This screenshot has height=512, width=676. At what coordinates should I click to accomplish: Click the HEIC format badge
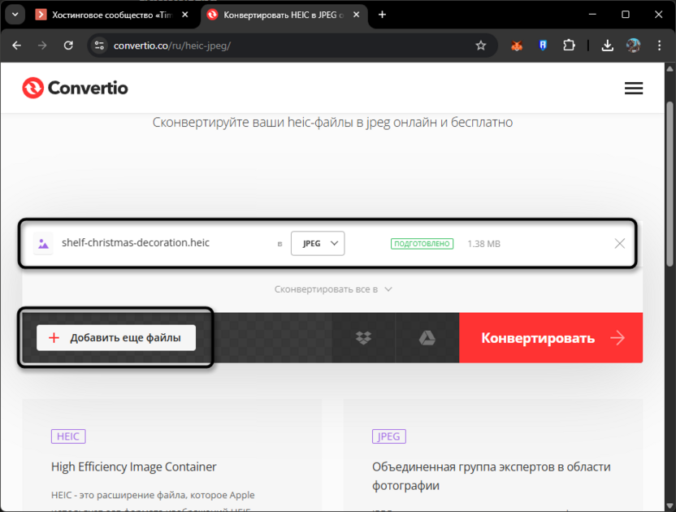click(x=68, y=436)
